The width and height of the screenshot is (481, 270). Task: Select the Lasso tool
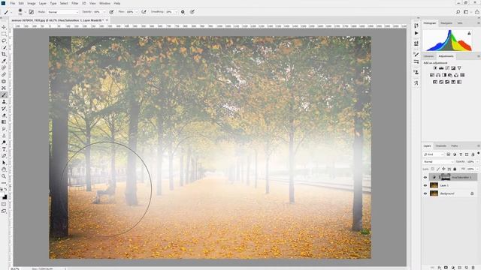click(x=4, y=40)
